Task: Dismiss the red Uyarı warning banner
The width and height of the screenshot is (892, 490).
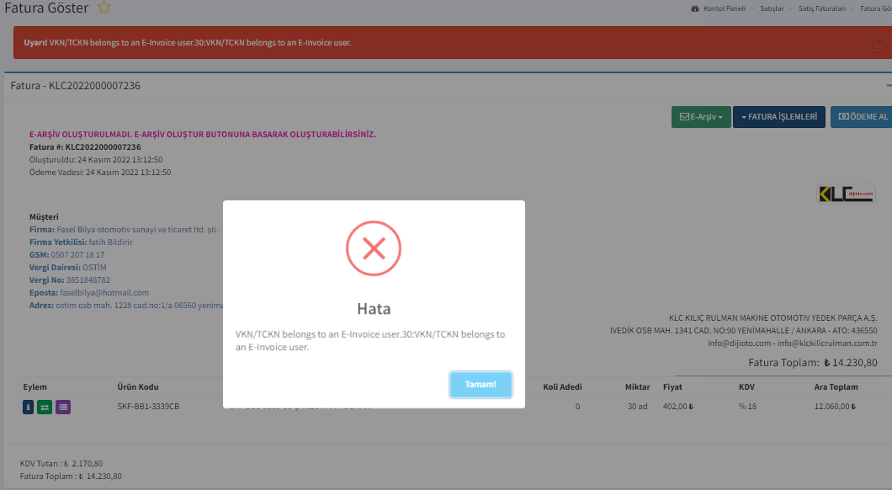Action: (x=879, y=42)
